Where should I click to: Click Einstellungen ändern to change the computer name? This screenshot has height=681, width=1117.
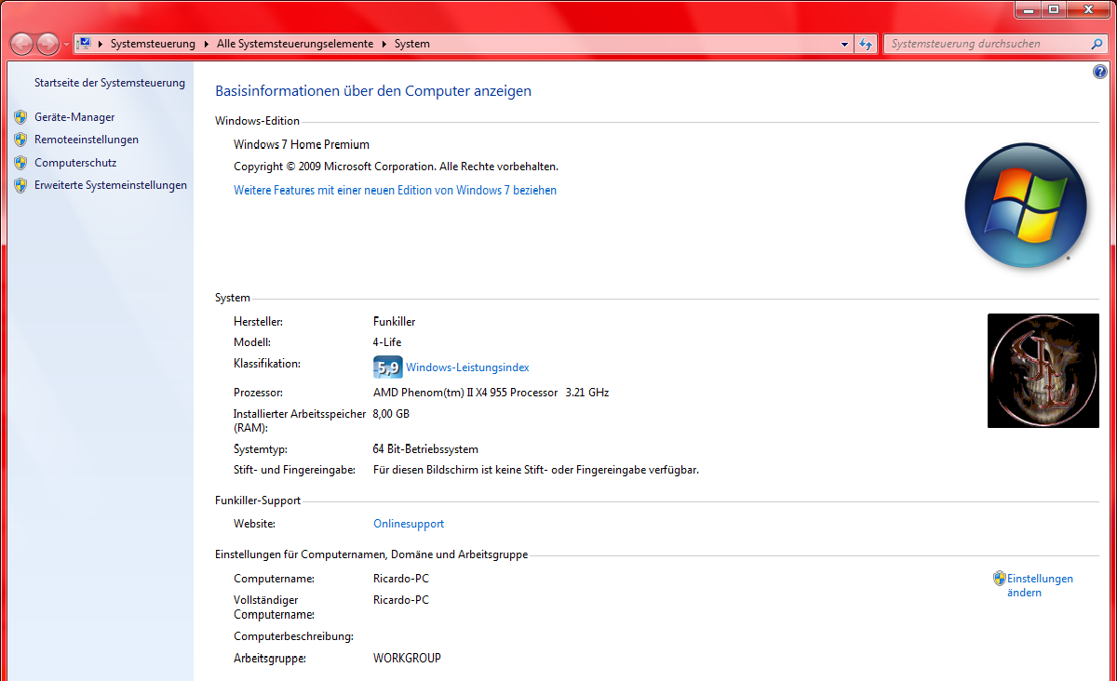1040,585
